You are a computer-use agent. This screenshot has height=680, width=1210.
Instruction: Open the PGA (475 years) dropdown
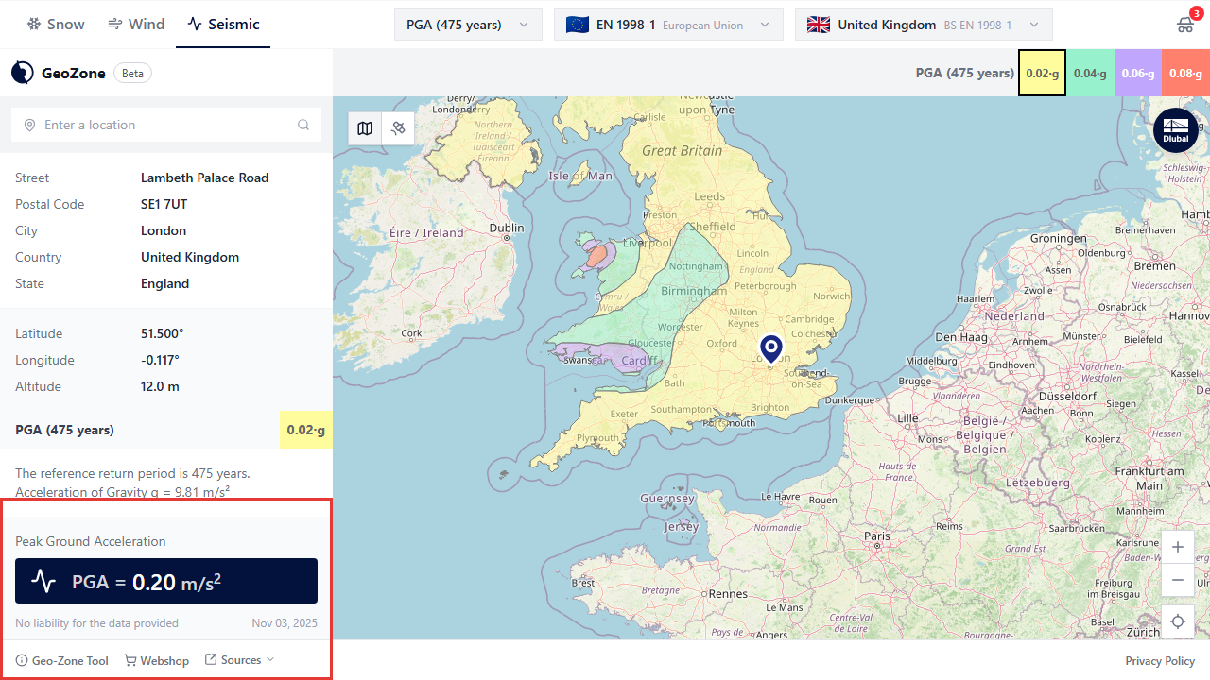[x=468, y=25]
